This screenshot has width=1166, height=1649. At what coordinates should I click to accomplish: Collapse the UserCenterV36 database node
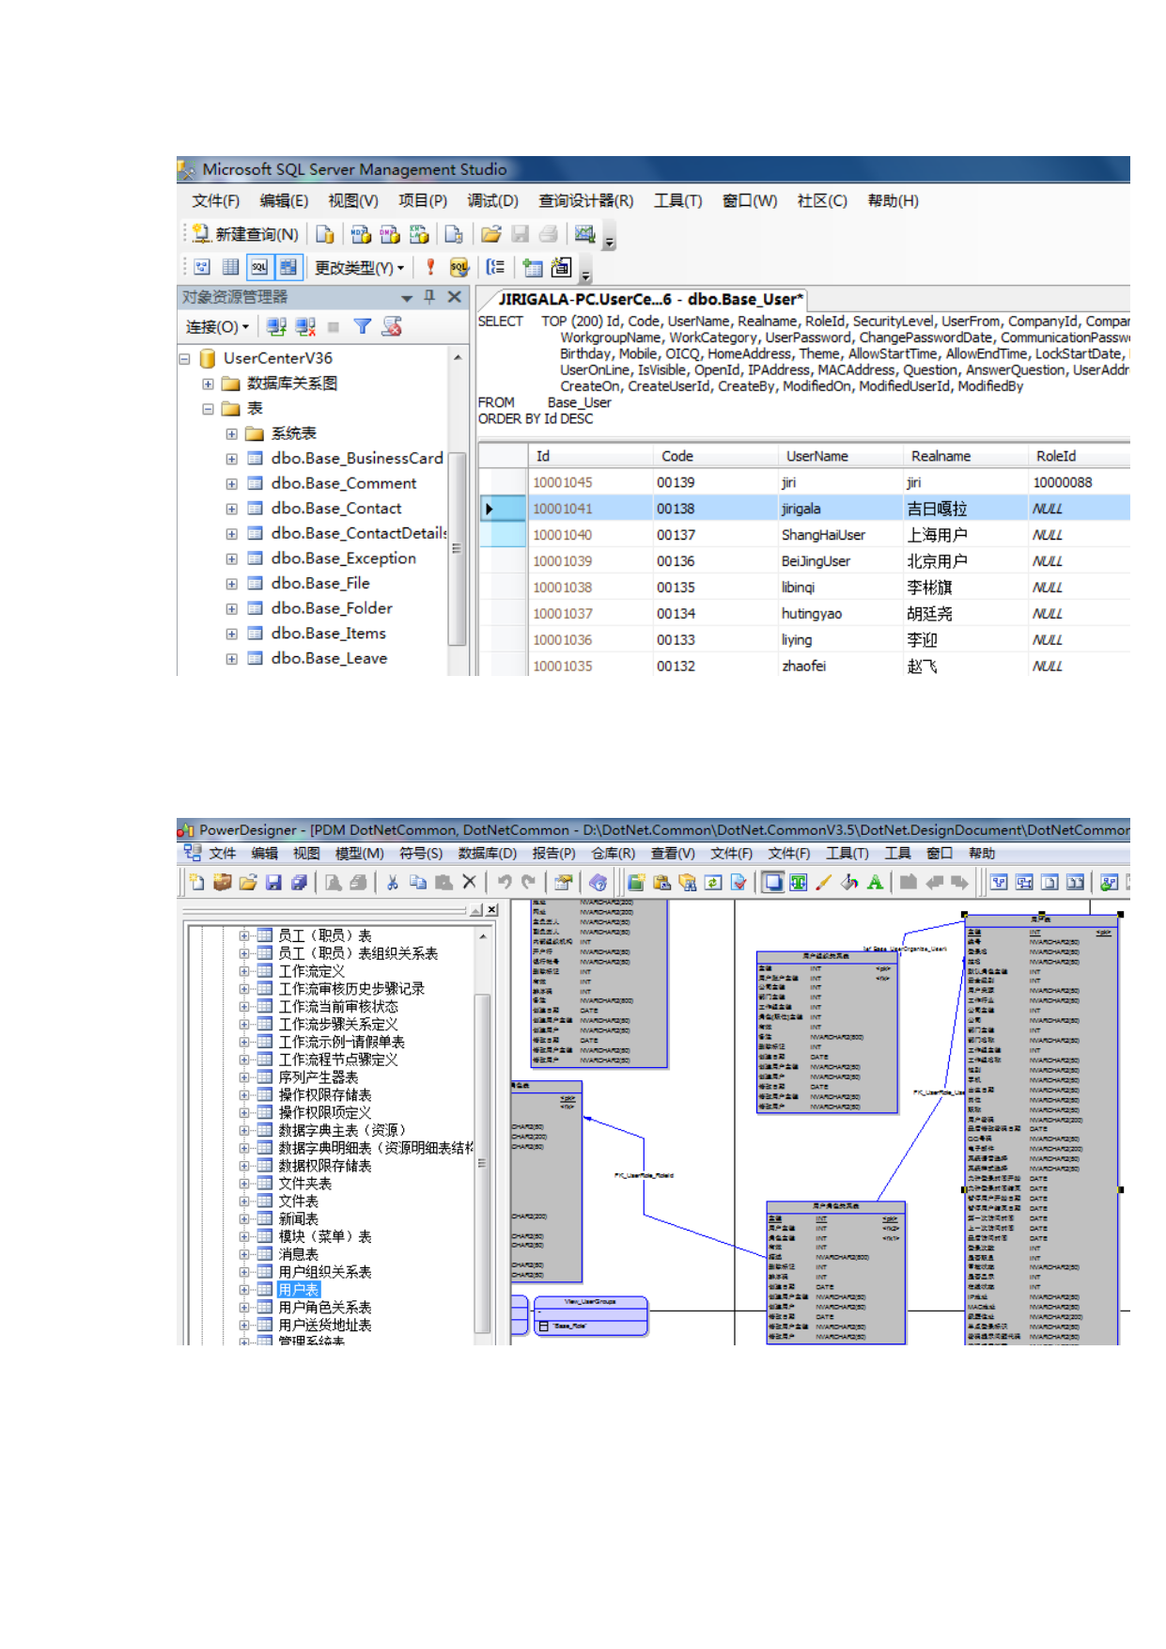(185, 359)
